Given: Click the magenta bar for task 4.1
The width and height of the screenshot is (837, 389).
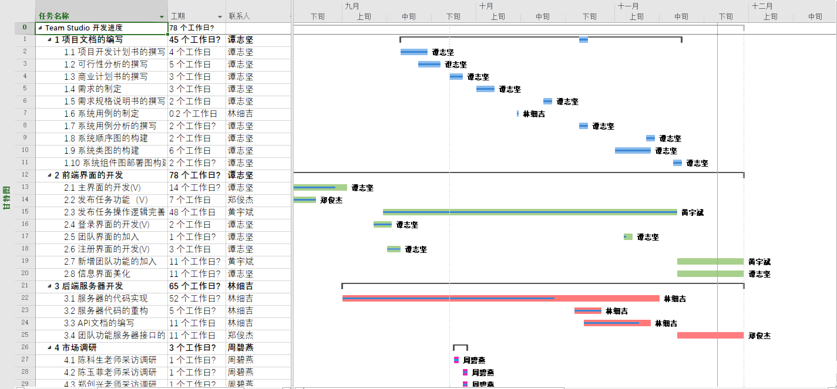Looking at the screenshot, I should pos(456,360).
